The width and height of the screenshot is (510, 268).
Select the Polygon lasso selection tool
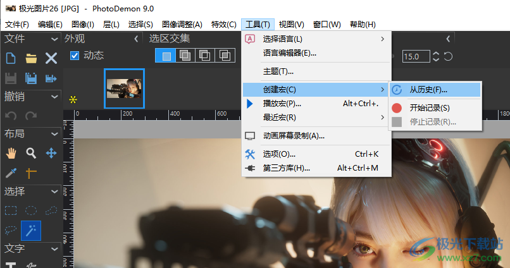(51, 210)
